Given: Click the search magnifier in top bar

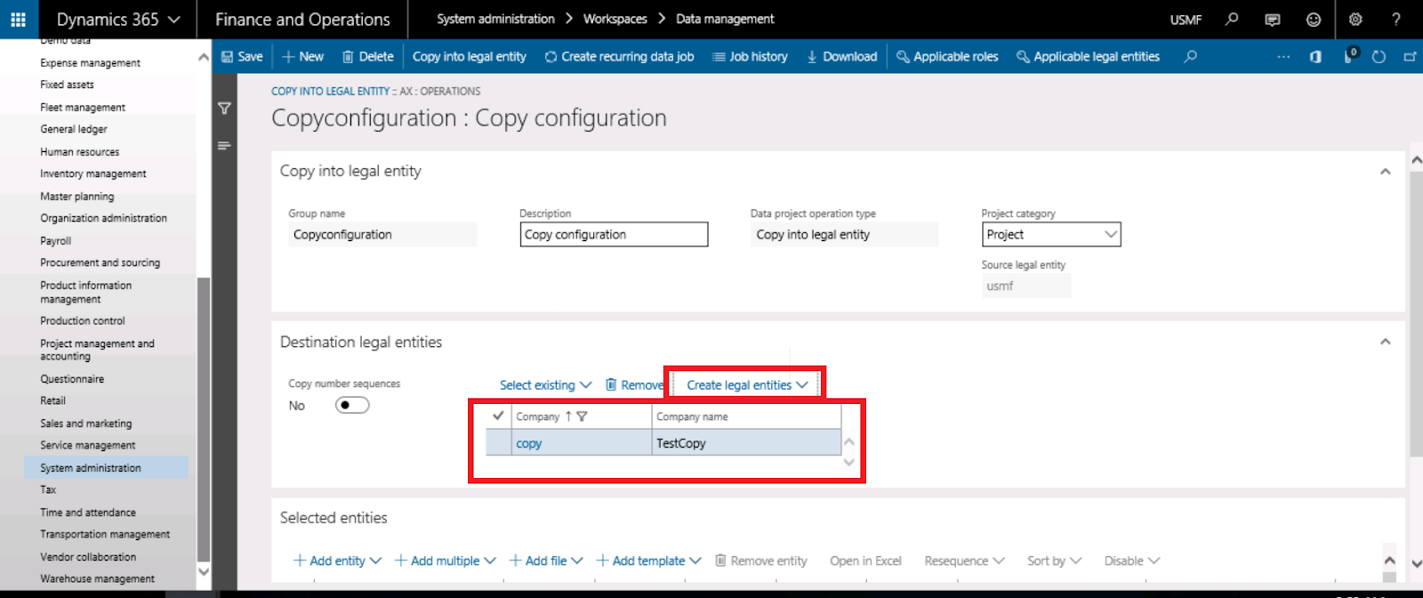Looking at the screenshot, I should (1232, 20).
